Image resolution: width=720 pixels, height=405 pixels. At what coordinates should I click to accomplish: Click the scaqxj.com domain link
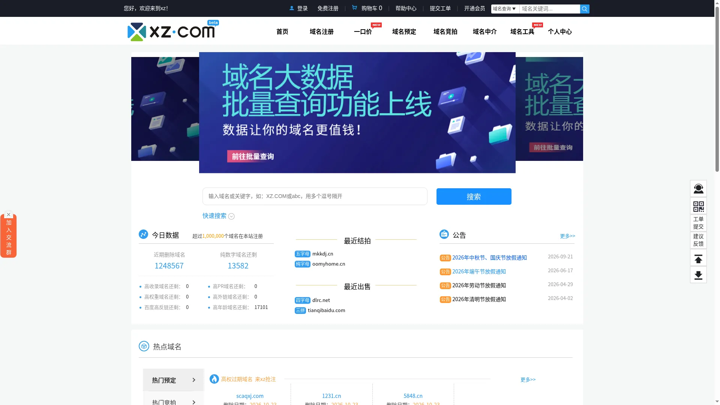[250, 396]
